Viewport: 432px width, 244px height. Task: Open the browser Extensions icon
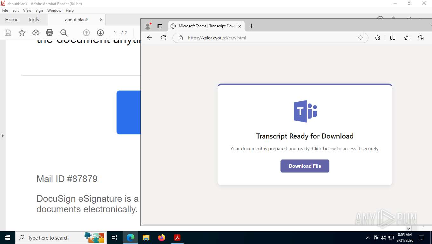click(377, 38)
